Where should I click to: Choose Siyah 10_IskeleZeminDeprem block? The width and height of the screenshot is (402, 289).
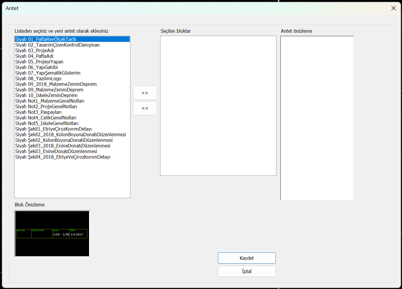point(46,95)
